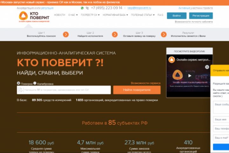This screenshot has height=153, width=229.
Task: Click the 18 600 руб statistic
Action: tap(41, 146)
